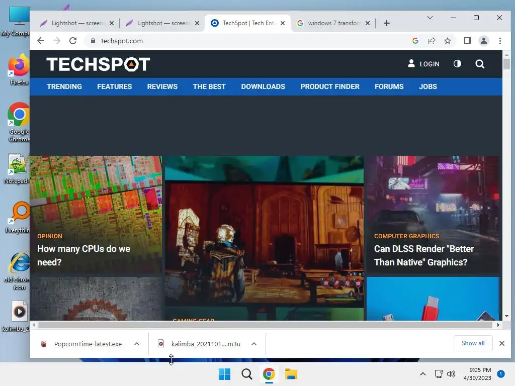Open the REVIEWS section
This screenshot has height=386, width=515.
tap(162, 86)
